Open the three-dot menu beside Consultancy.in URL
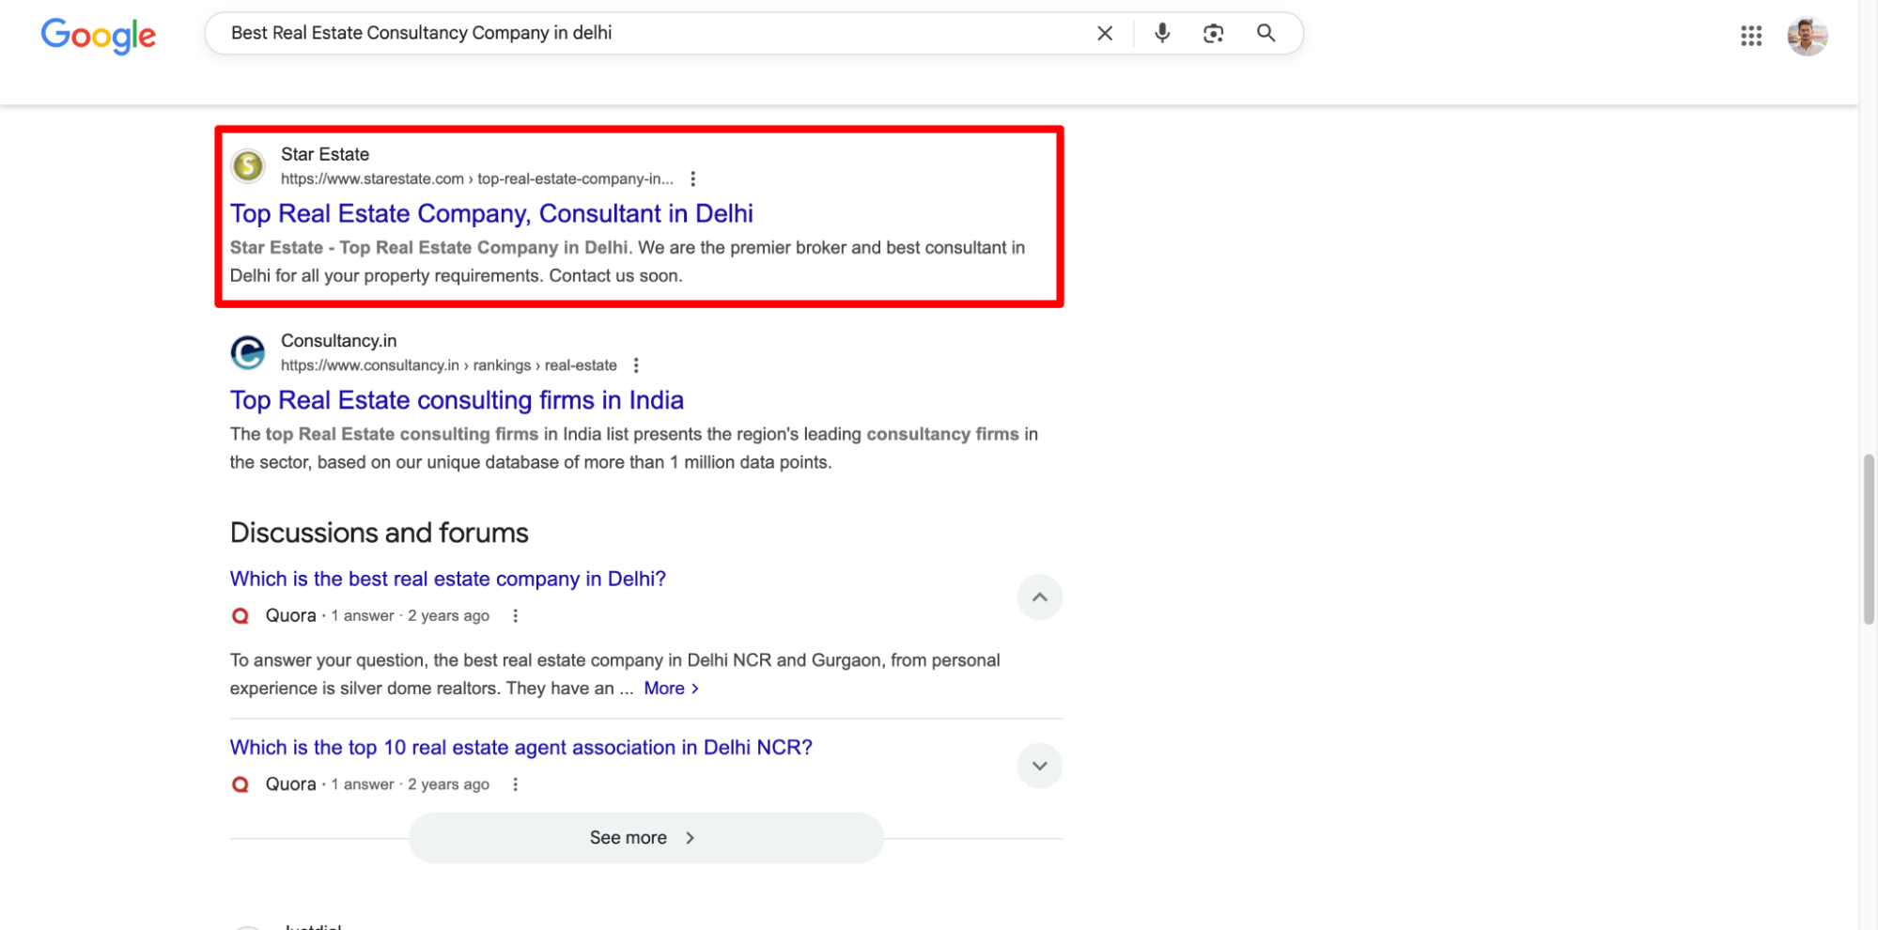Viewport: 1878px width, 930px height. 636,365
